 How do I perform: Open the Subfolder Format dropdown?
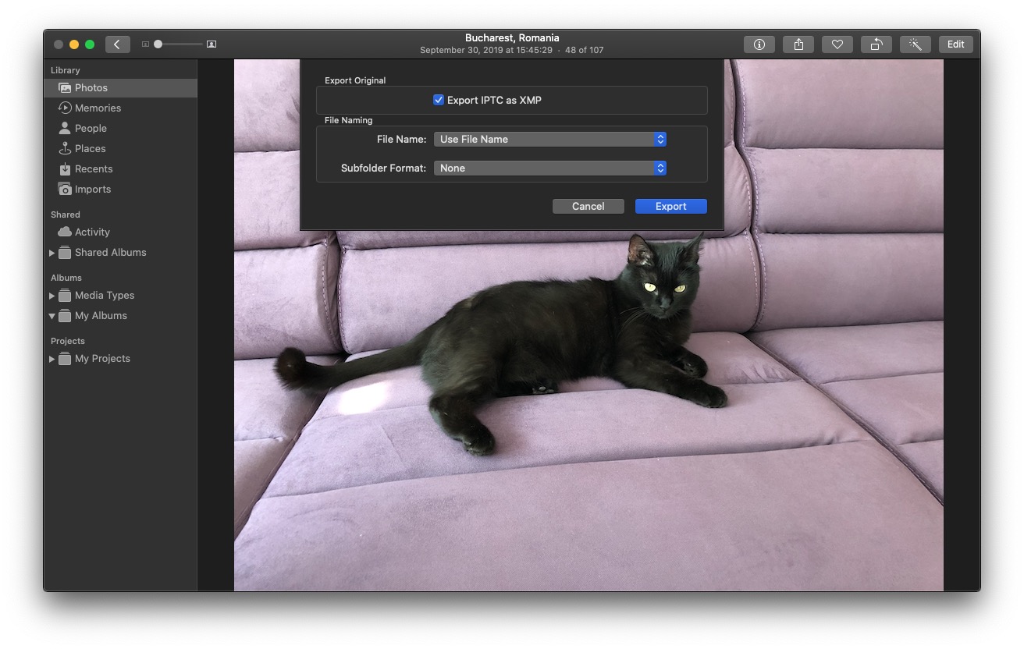550,168
